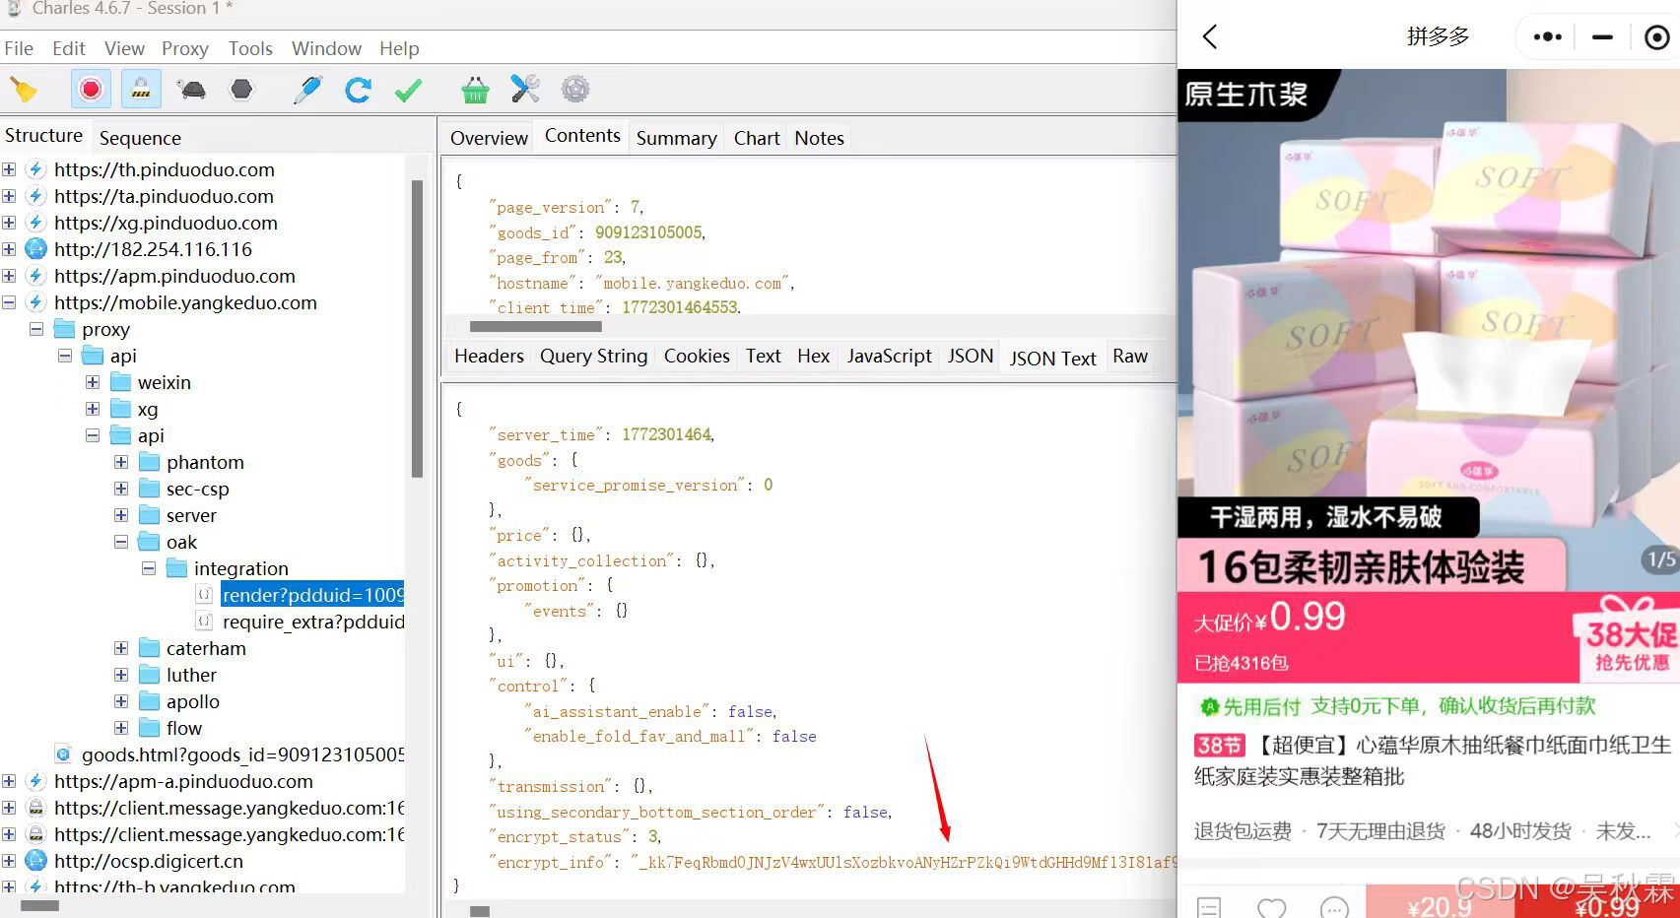Switch to the Sequence tab

[140, 138]
